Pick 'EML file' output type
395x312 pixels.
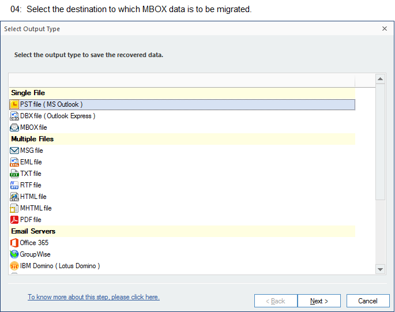182,162
